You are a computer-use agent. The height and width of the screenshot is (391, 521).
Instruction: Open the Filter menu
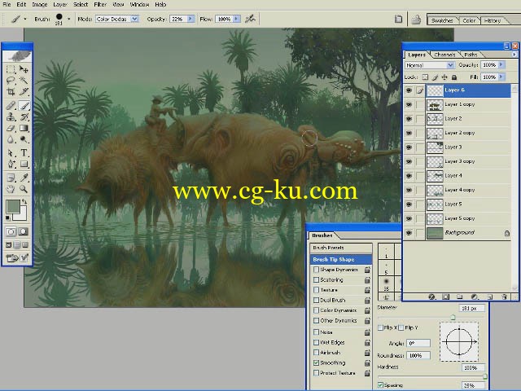pos(100,4)
